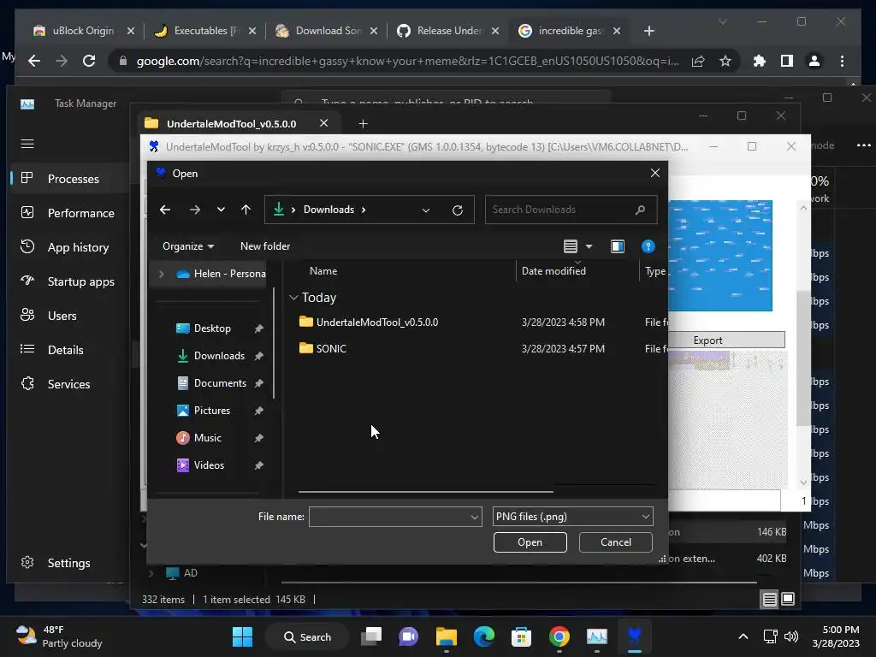Switch File Explorer to large icons view
Image resolution: width=876 pixels, height=657 pixels.
coord(788,600)
